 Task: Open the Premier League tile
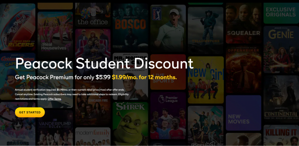click(168, 116)
